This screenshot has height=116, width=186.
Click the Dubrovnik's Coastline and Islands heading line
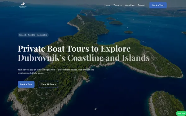pyautogui.click(x=84, y=58)
